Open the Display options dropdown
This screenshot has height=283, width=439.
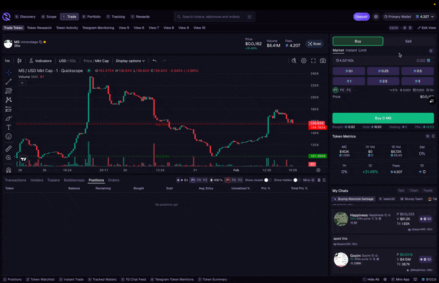(x=130, y=61)
